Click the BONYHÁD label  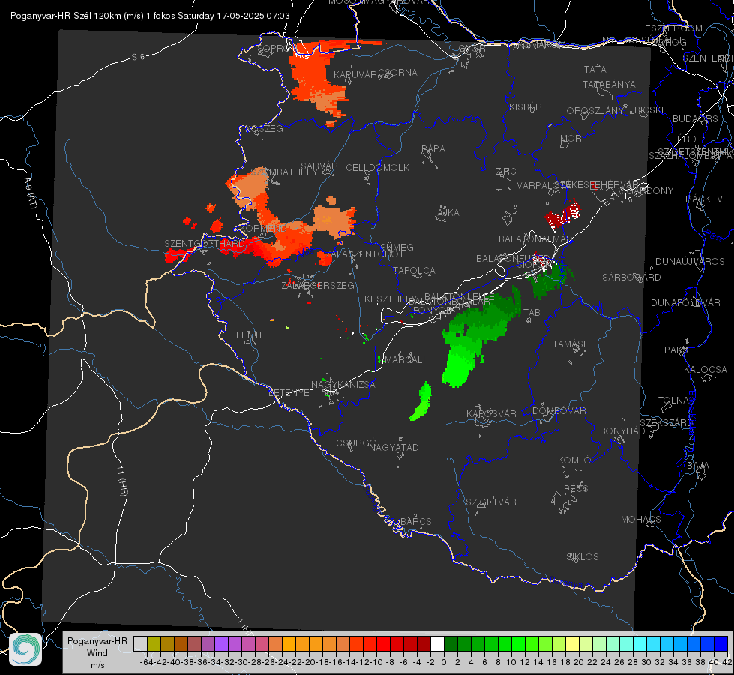[622, 431]
